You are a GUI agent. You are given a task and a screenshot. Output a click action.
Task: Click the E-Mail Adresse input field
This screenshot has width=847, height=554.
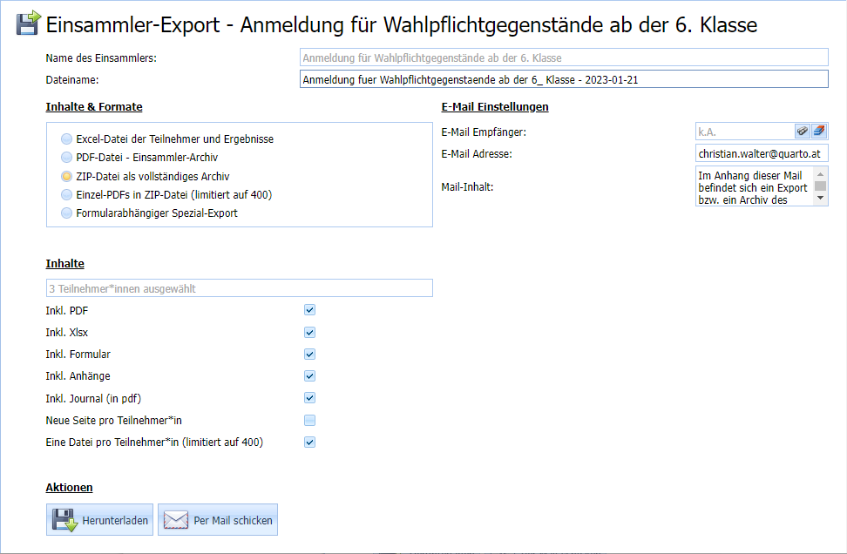pos(761,153)
